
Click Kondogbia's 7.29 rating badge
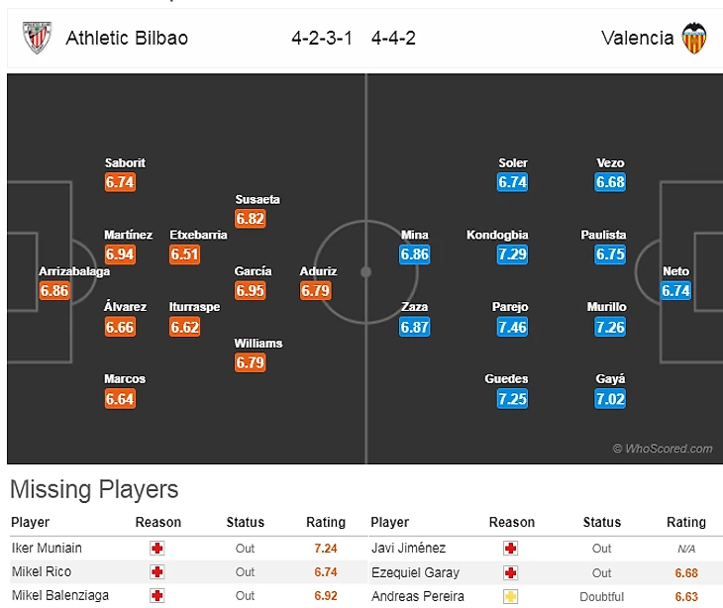tap(511, 254)
